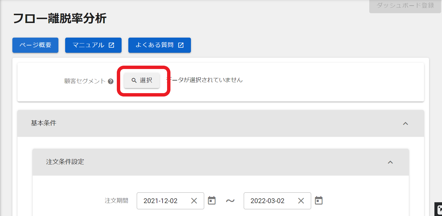Collapse 注文条件設定 with its chevron arrow
Screen dimensions: 442x216
point(390,162)
